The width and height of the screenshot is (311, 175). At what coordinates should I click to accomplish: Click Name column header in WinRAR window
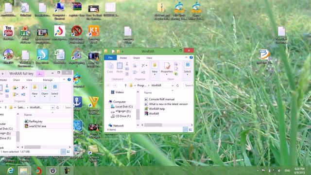(x=148, y=93)
